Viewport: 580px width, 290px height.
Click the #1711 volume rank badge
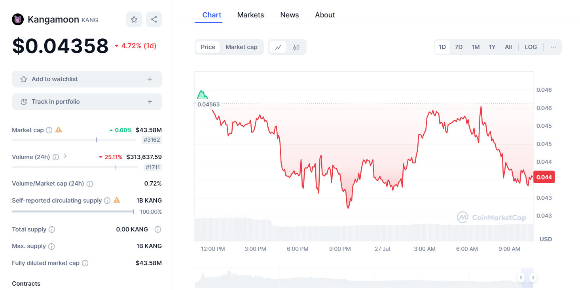click(x=152, y=167)
